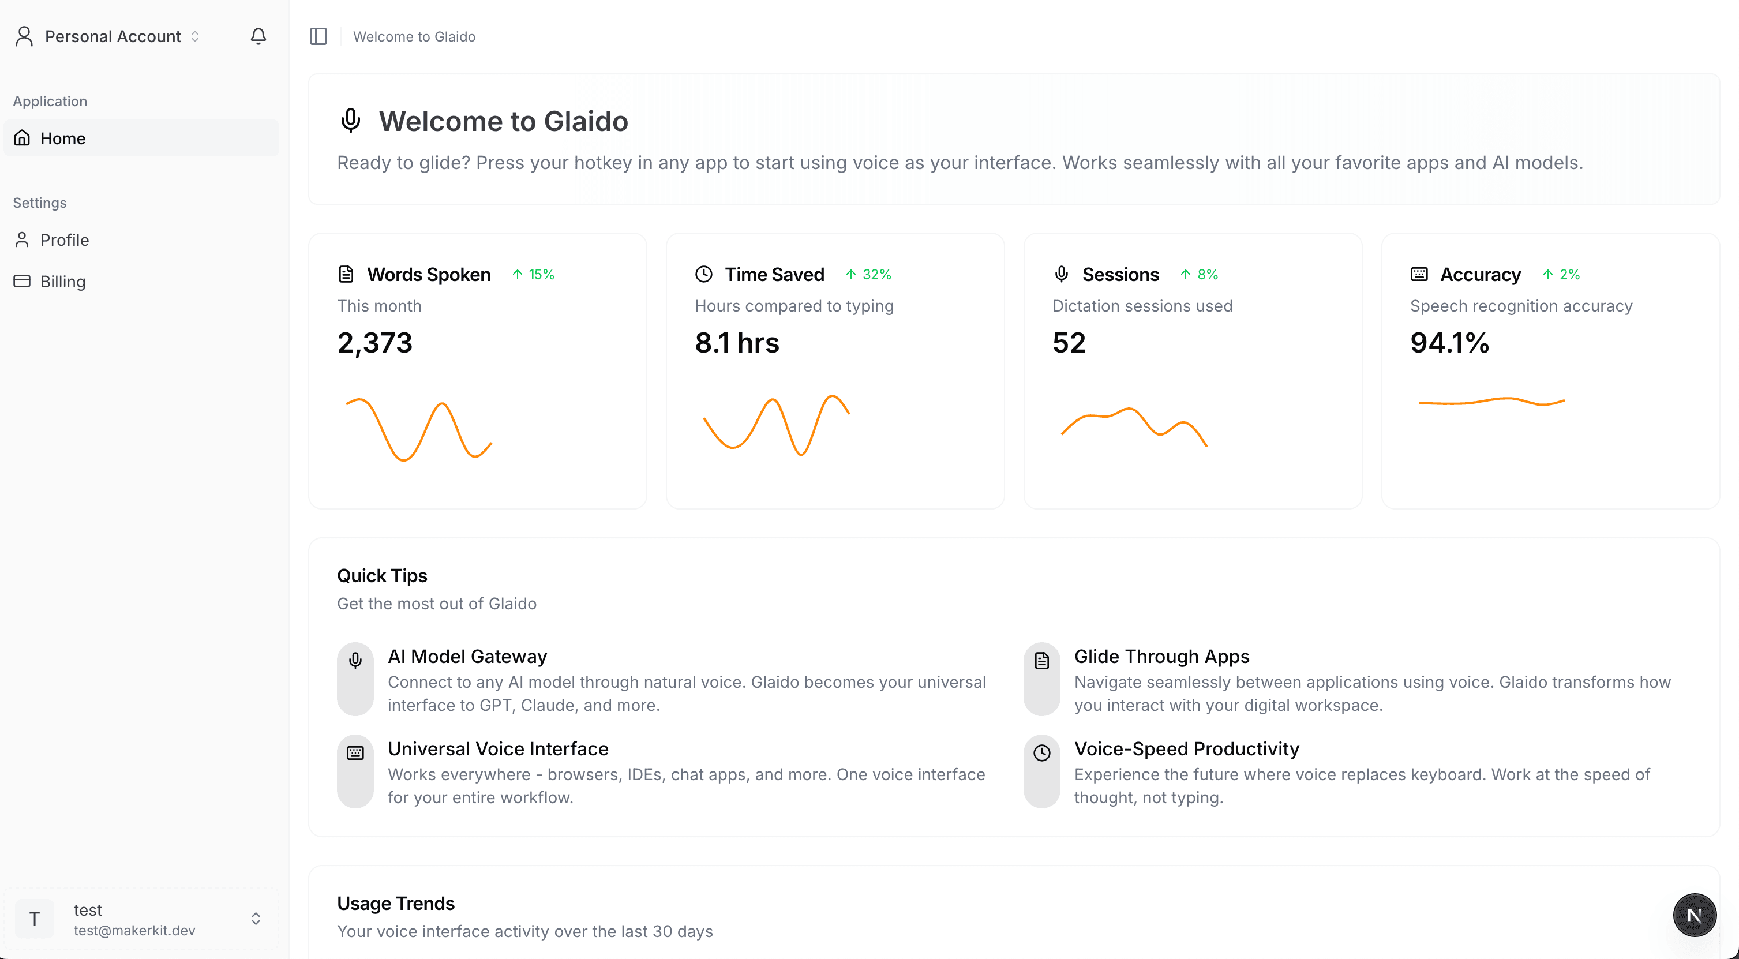Open the notifications bell
This screenshot has width=1739, height=959.
click(258, 36)
